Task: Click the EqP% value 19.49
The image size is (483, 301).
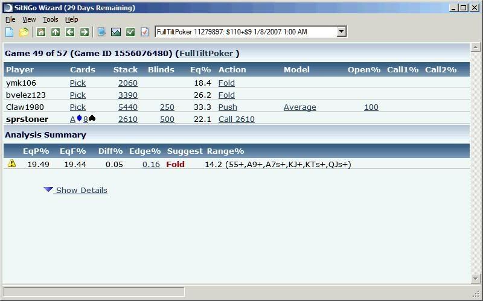Action: 38,164
